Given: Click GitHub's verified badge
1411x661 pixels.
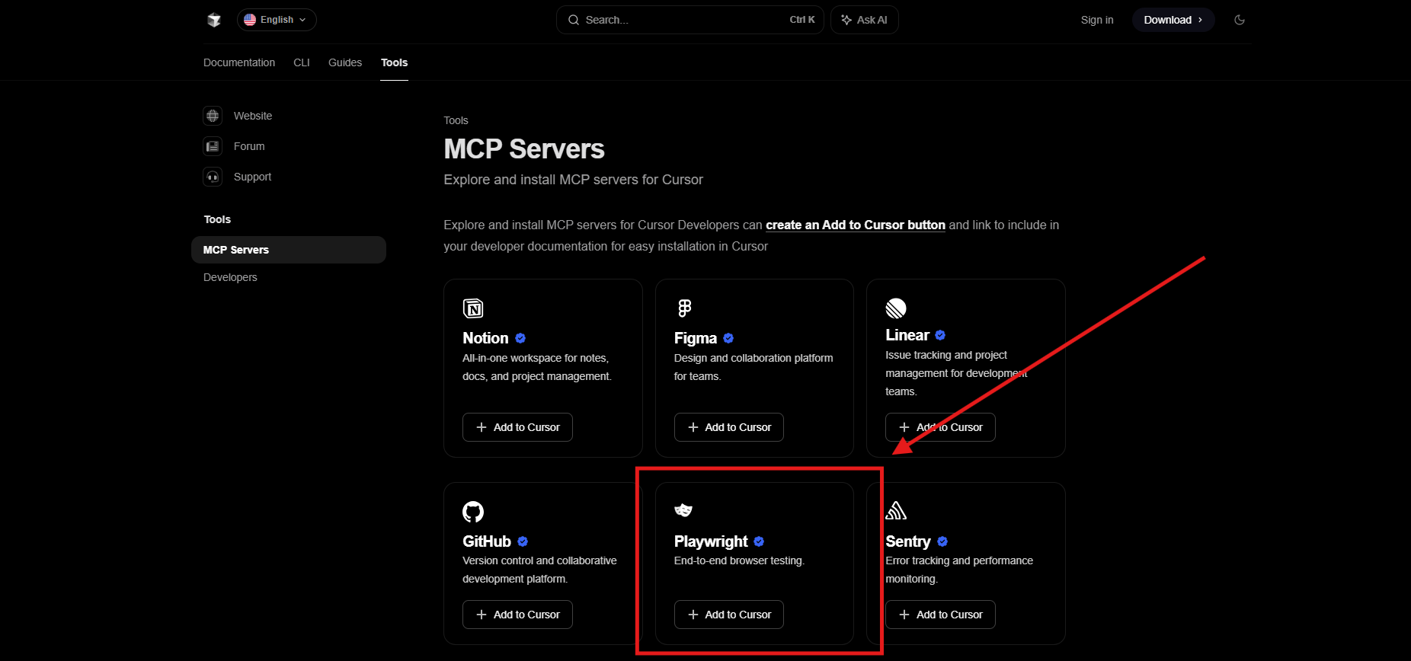Looking at the screenshot, I should point(523,541).
